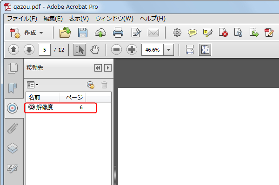Click the extract page green arrow icon
The image size is (279, 185).
[254, 33]
